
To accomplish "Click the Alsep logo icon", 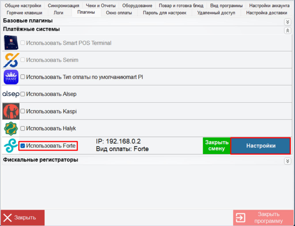I will [11, 94].
